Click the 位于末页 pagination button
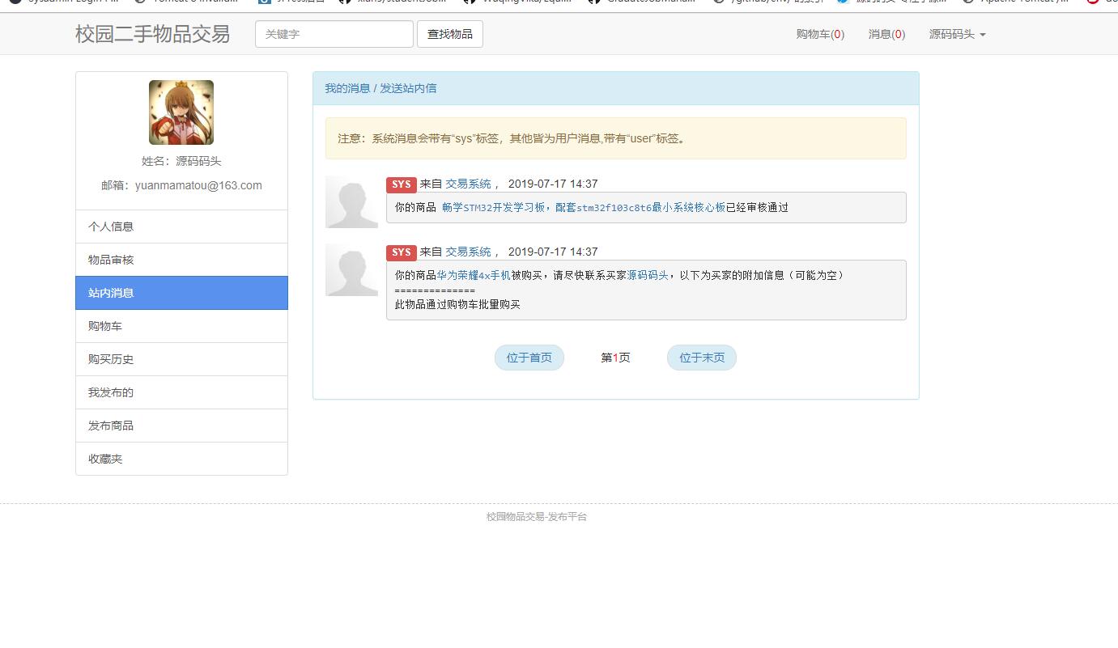Viewport: 1118px width, 648px height. coord(701,357)
